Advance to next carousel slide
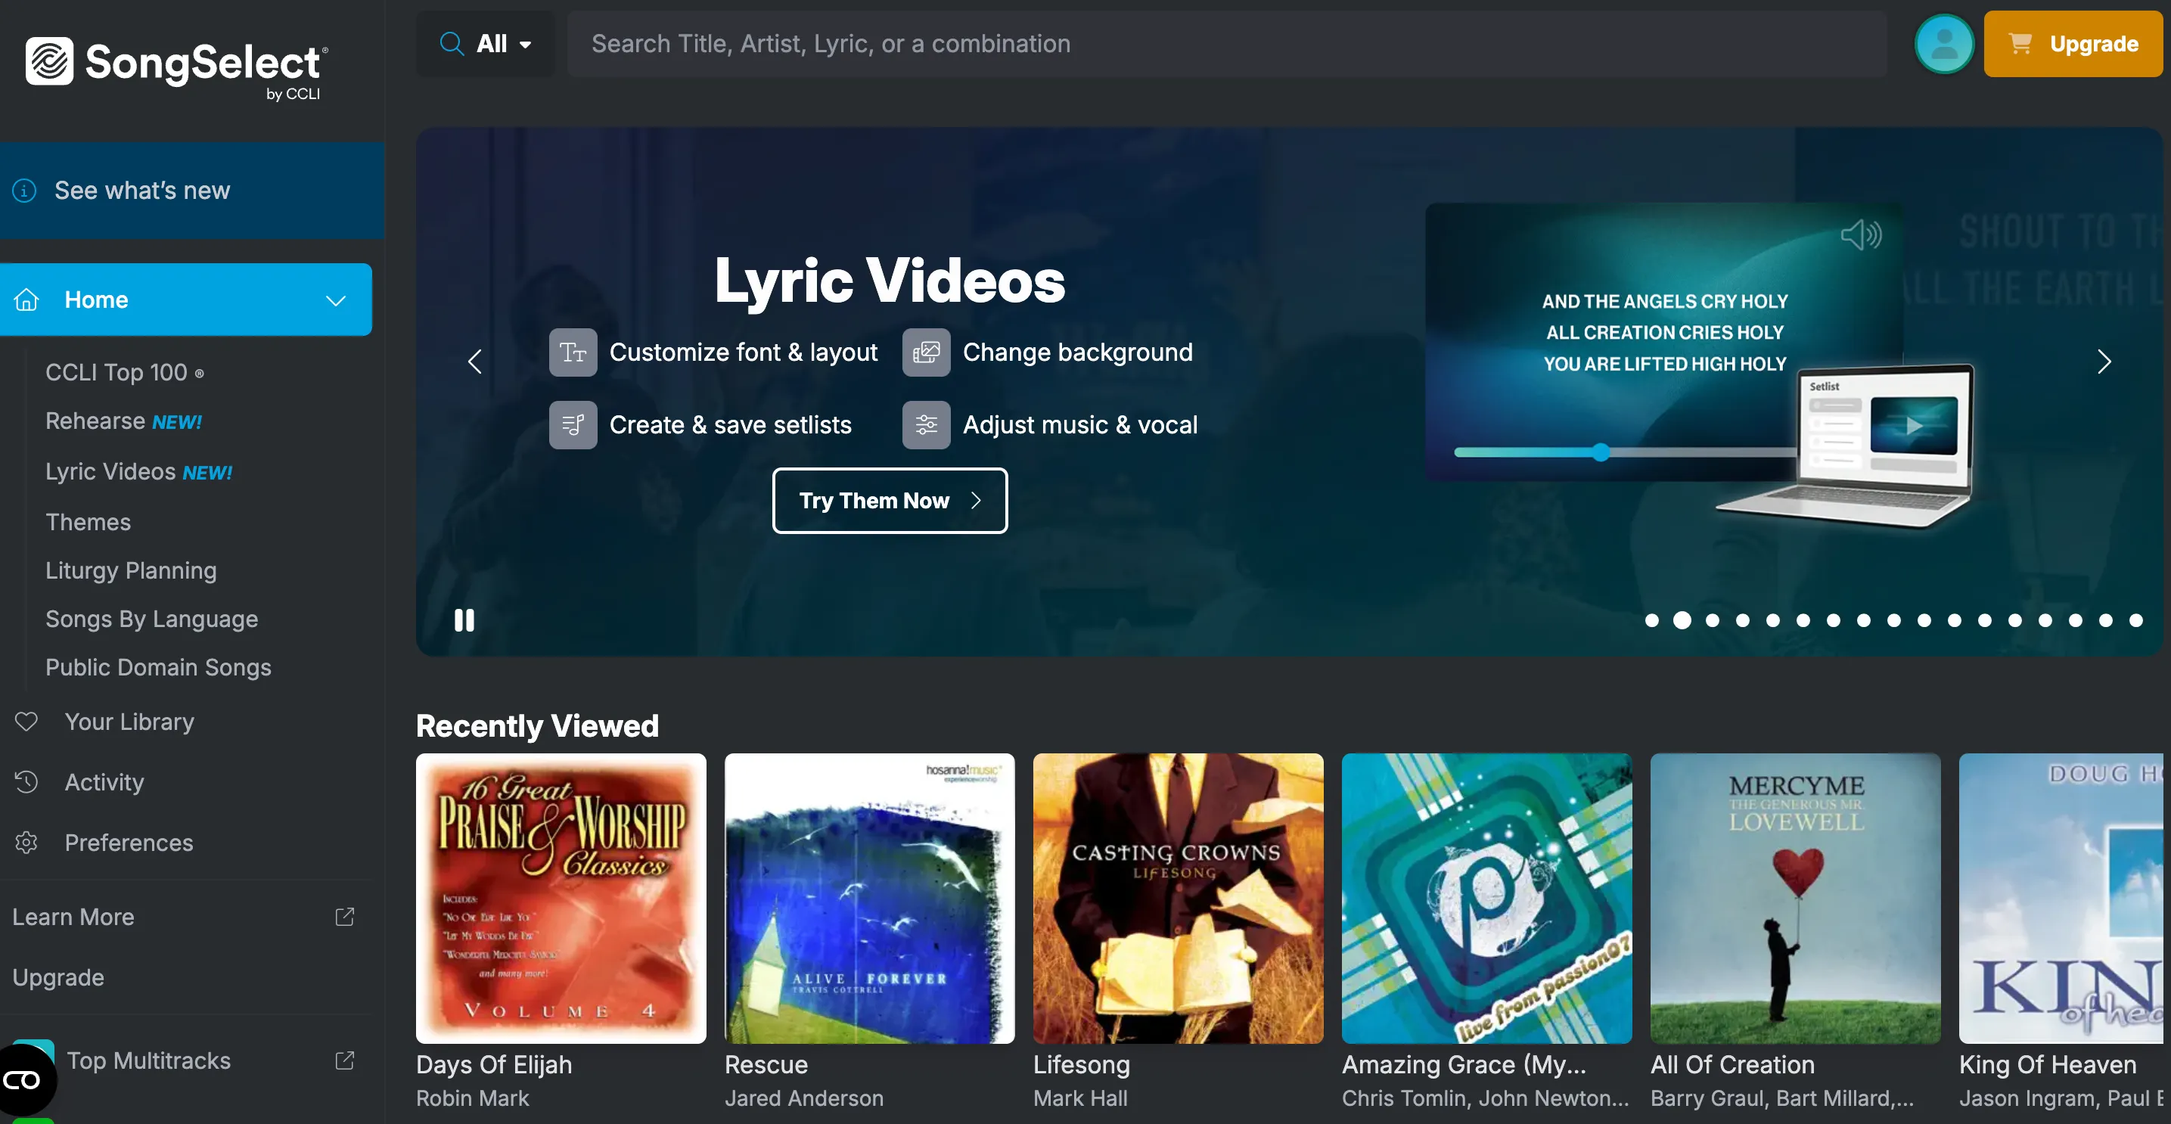This screenshot has height=1124, width=2171. click(x=2104, y=362)
